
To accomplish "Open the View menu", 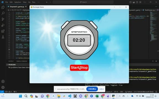I will (x=25, y=2).
